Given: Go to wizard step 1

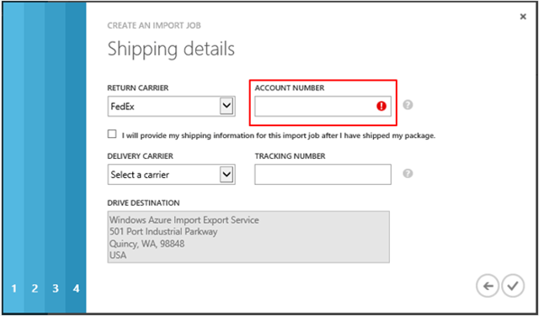Looking at the screenshot, I should tap(13, 288).
